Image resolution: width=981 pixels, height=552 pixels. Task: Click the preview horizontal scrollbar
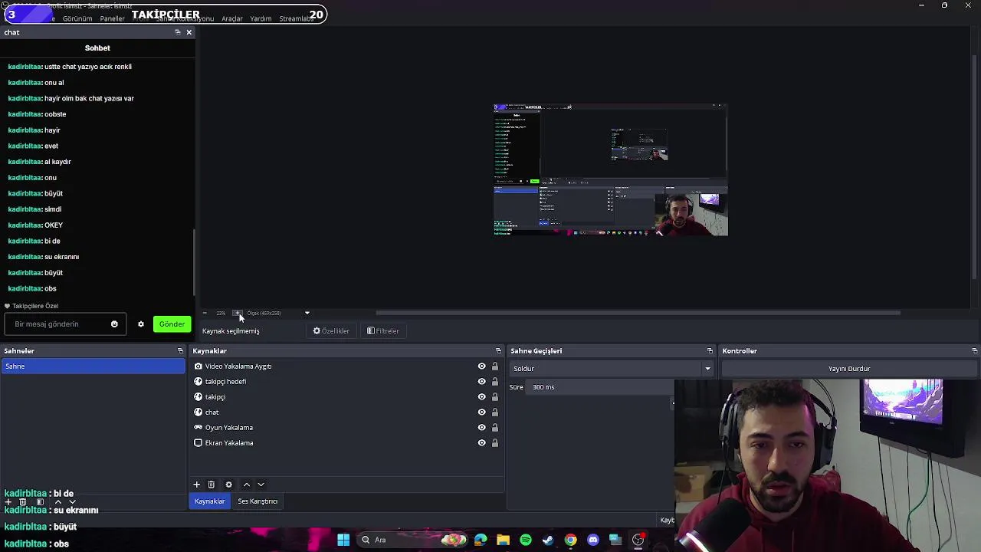638,313
